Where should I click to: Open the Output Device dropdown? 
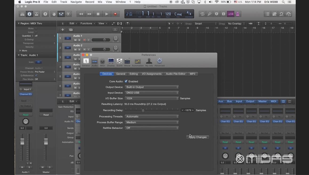pos(151,87)
